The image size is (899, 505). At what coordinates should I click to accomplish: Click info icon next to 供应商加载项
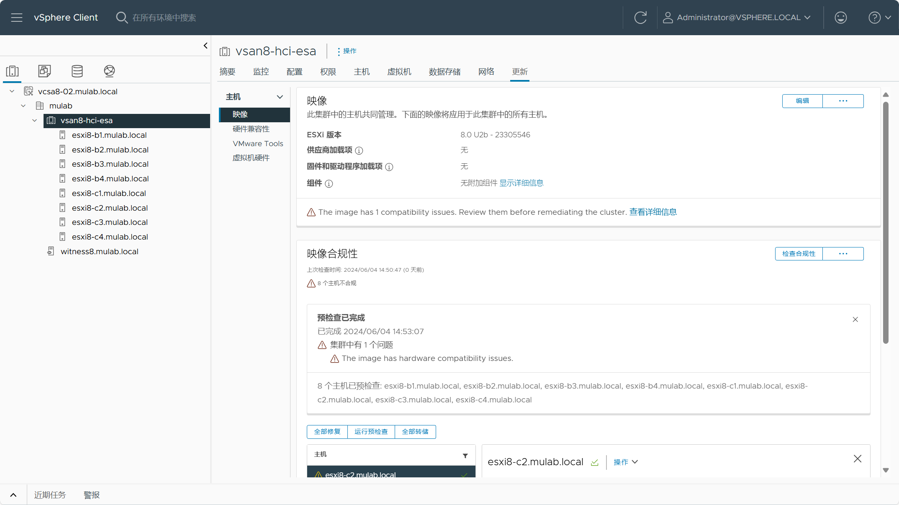pyautogui.click(x=359, y=150)
